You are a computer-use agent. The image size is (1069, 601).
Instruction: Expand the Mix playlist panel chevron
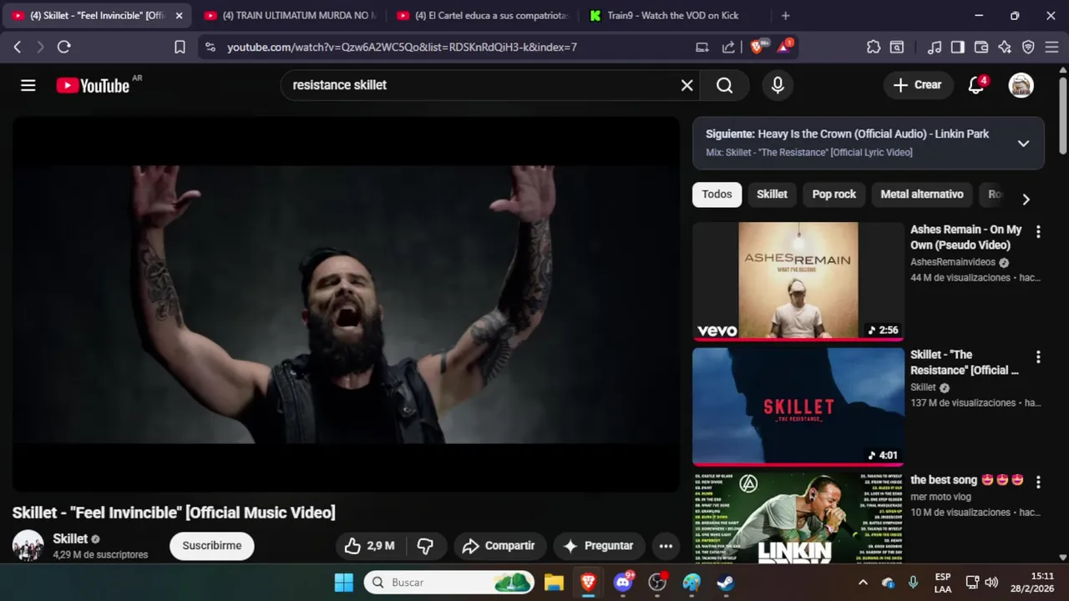pos(1023,144)
